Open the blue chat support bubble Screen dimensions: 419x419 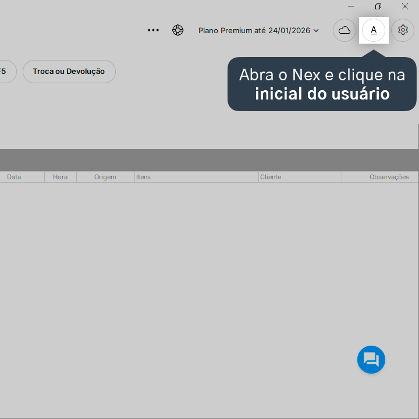click(x=371, y=360)
